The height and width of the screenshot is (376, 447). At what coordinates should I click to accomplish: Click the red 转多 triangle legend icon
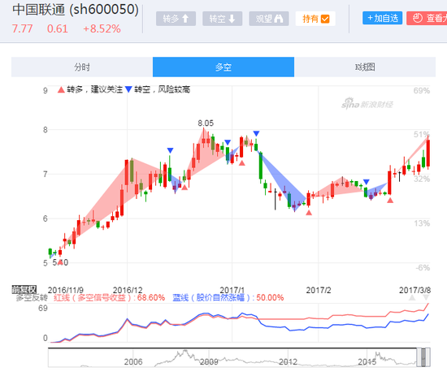61,89
